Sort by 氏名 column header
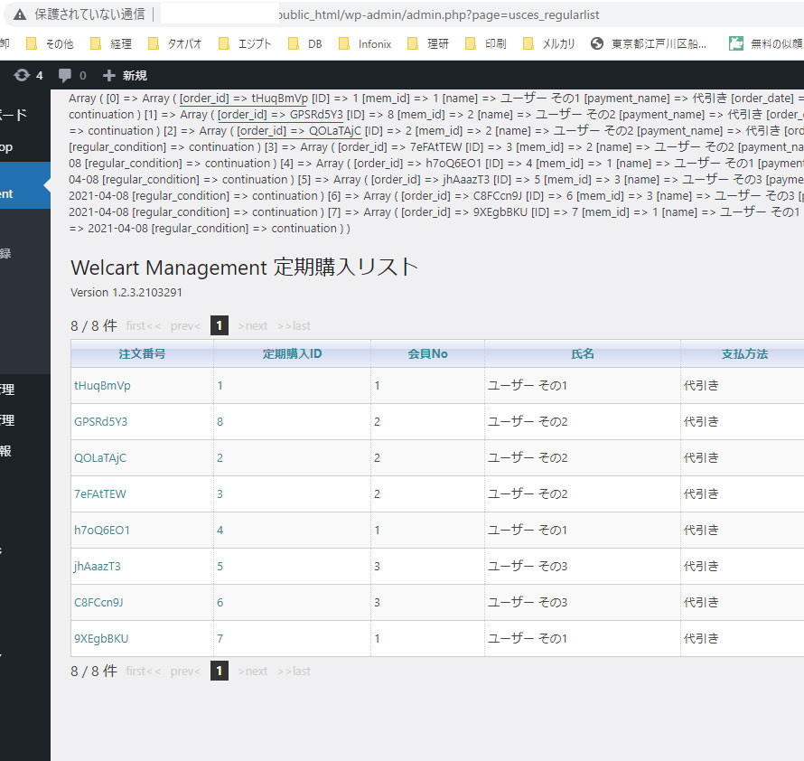The height and width of the screenshot is (761, 804). (x=583, y=353)
